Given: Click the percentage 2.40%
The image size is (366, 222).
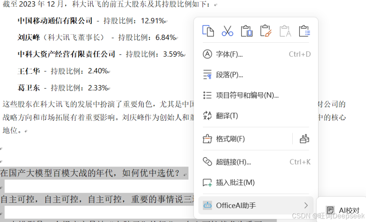Looking at the screenshot, I should [98, 71].
